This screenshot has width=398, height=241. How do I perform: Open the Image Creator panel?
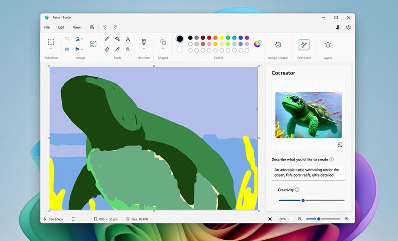(278, 45)
